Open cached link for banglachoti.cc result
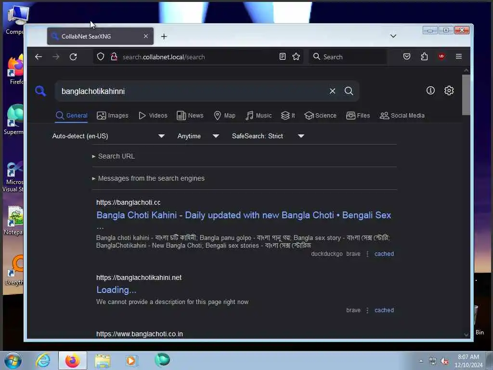 tap(384, 253)
